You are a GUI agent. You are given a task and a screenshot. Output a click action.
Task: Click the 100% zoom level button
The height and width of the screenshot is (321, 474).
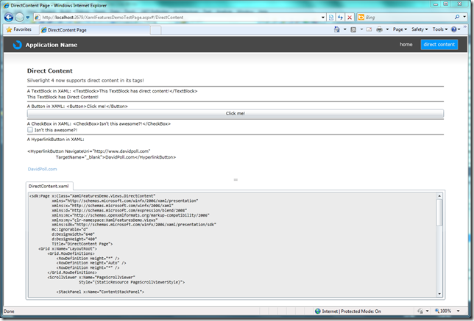tap(443, 311)
